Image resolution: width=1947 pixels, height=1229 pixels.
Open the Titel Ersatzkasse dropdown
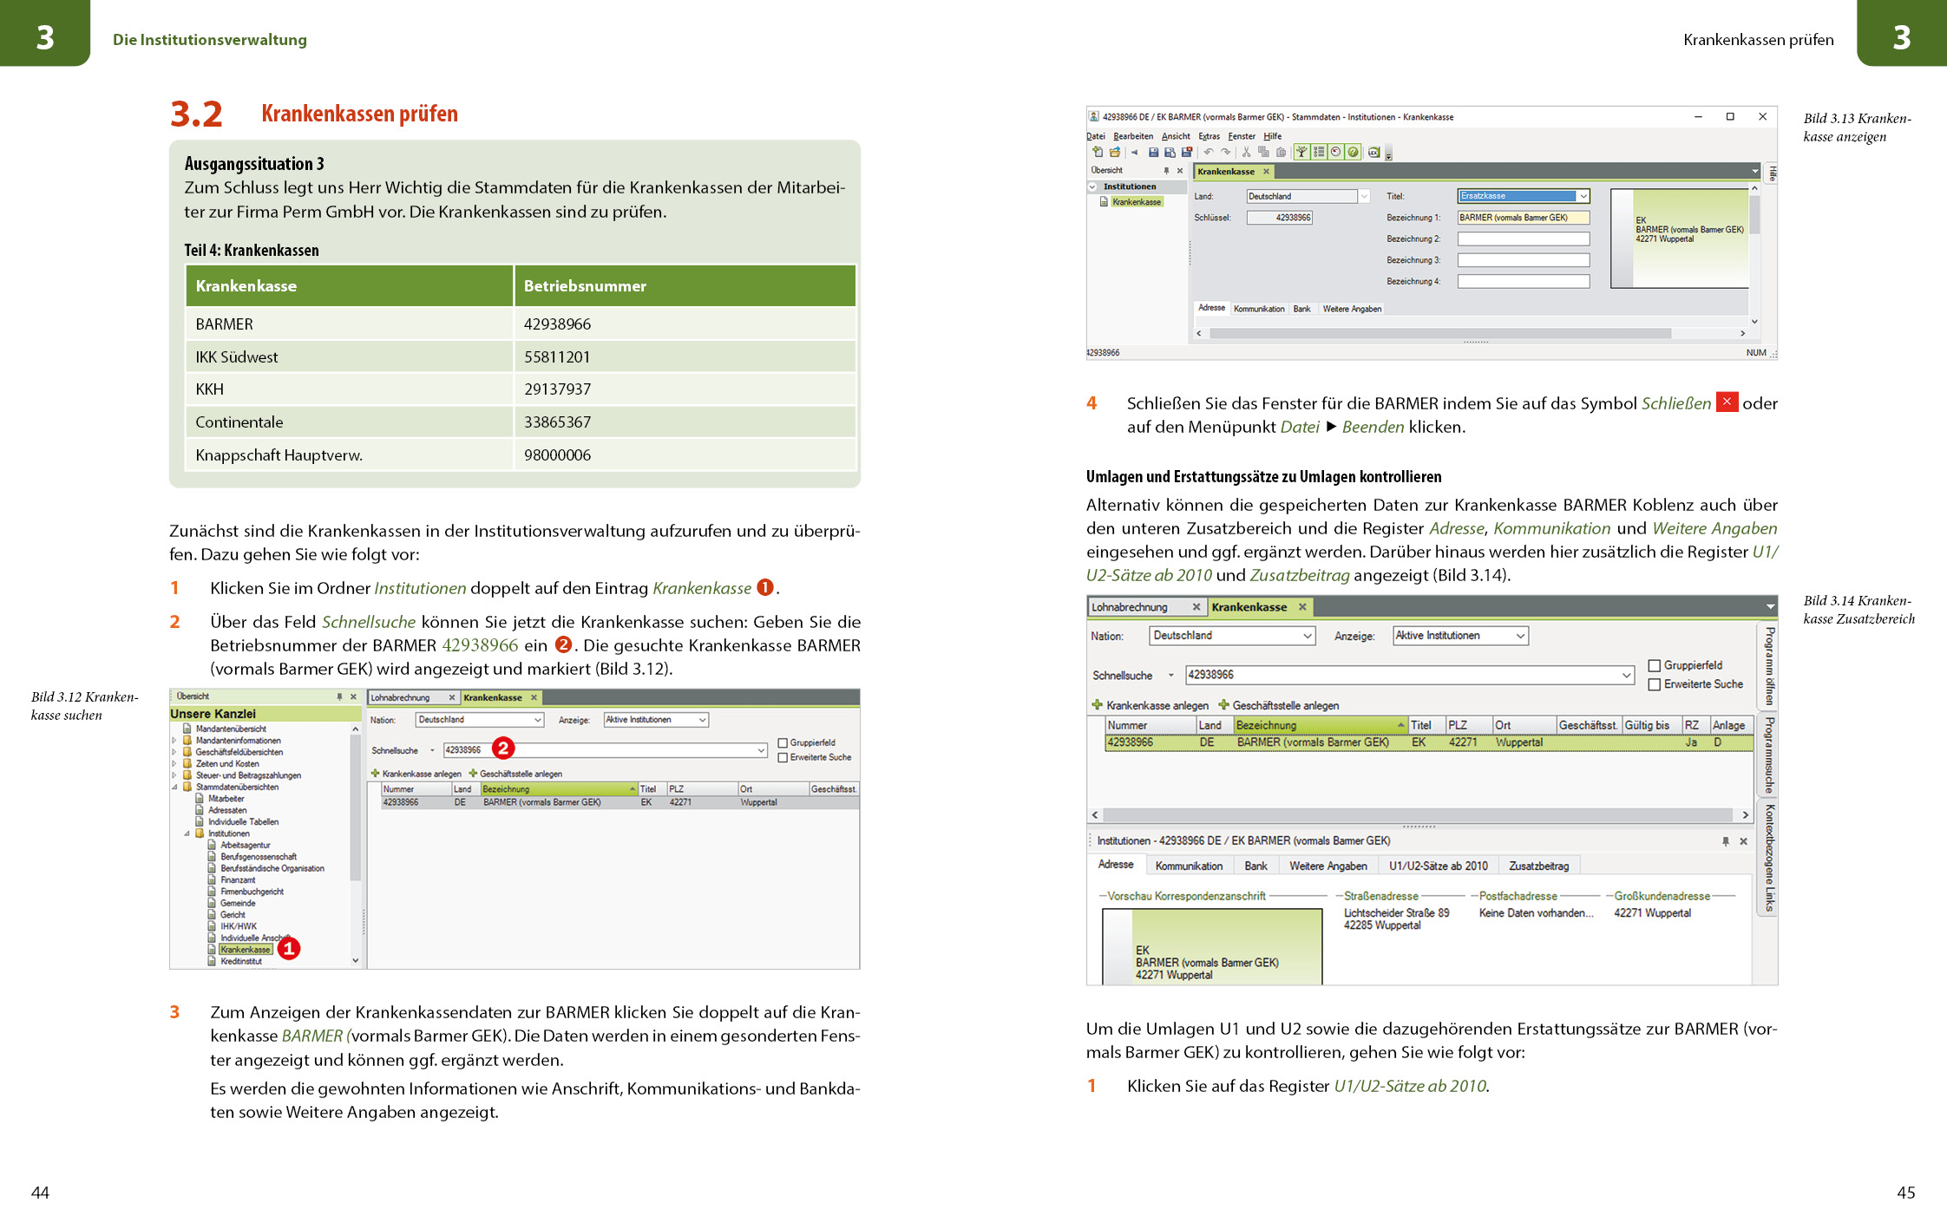1583,196
